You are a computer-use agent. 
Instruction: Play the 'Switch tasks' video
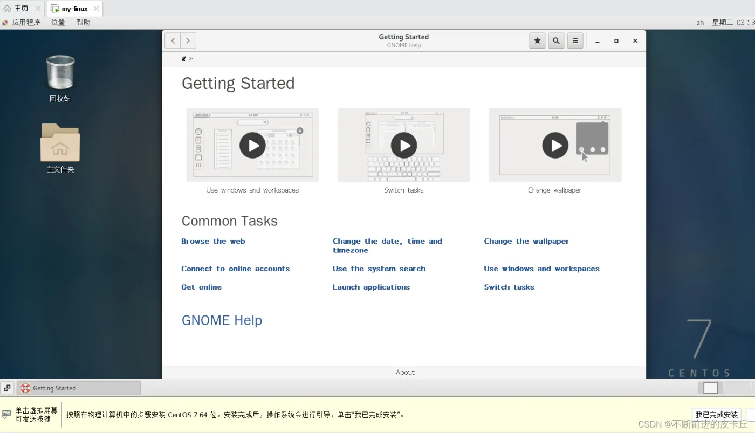404,145
